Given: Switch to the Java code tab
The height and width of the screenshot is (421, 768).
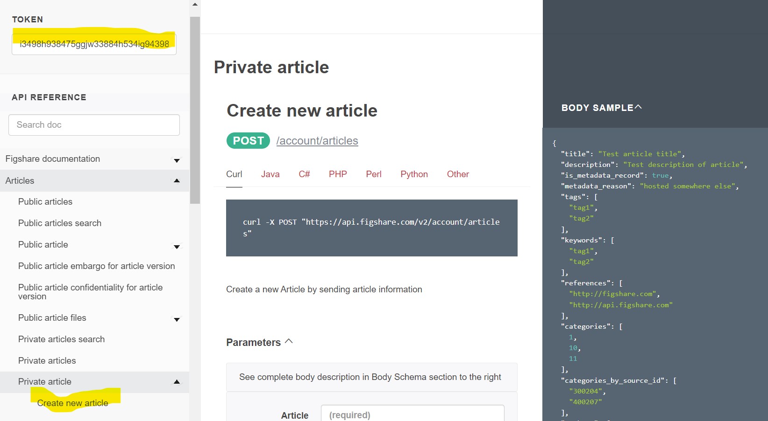Looking at the screenshot, I should [x=270, y=174].
